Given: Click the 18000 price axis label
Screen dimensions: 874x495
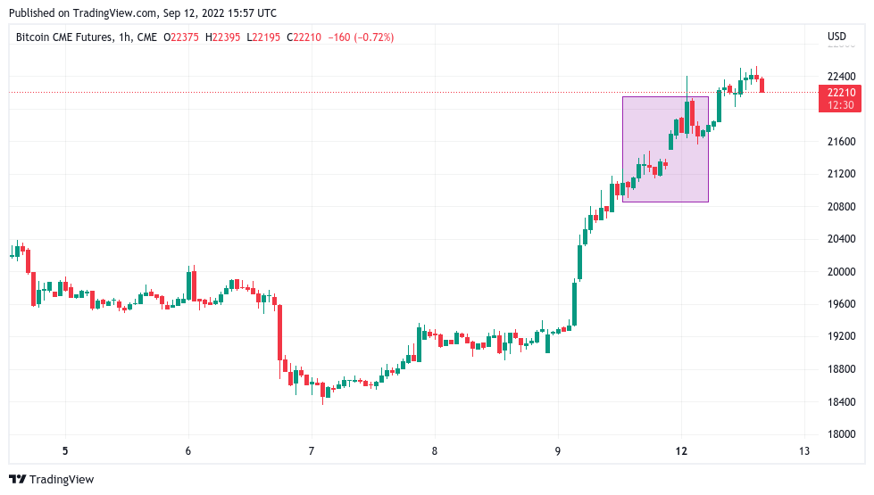Looking at the screenshot, I should [841, 435].
